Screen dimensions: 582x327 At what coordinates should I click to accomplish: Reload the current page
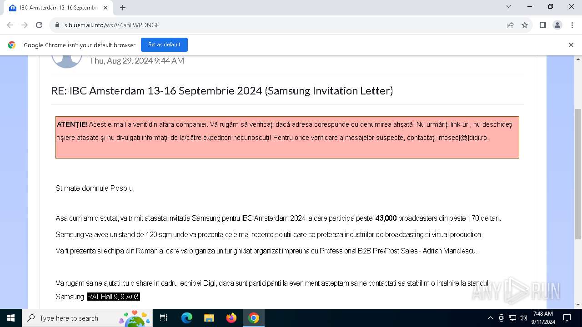39,25
